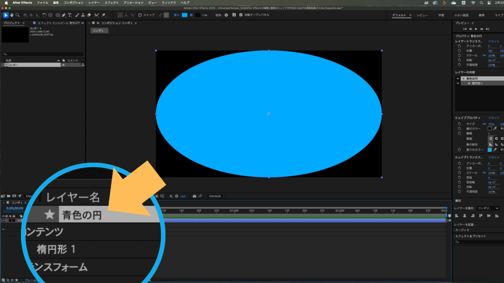Reset the shape transform properties

click(494, 157)
